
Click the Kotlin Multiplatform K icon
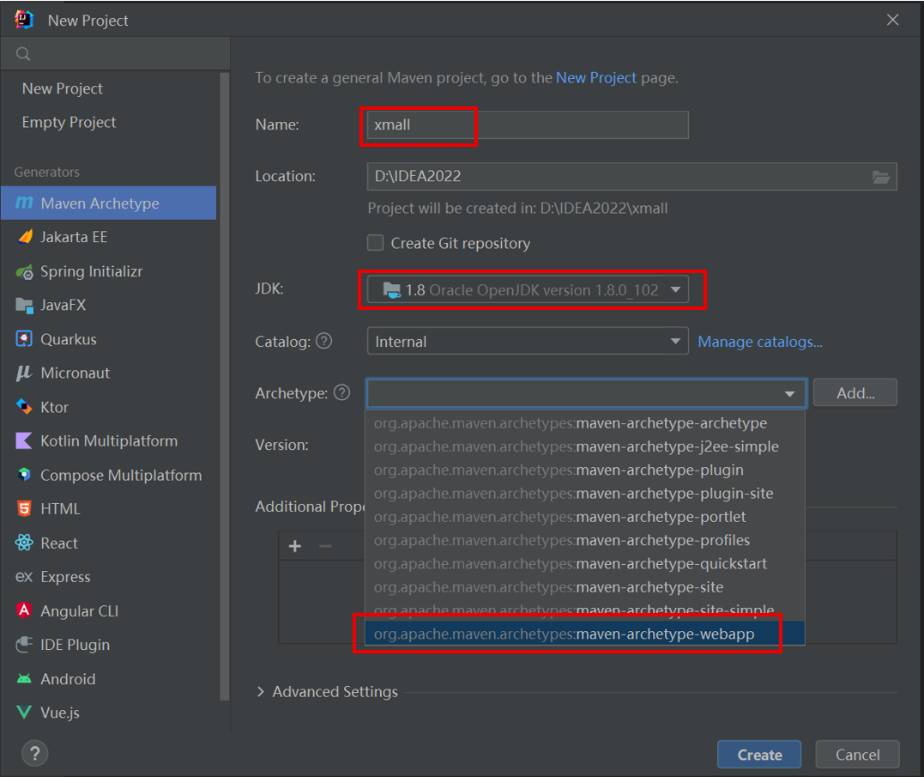point(23,440)
